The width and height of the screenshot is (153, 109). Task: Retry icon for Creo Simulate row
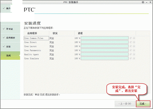(x=131, y=59)
